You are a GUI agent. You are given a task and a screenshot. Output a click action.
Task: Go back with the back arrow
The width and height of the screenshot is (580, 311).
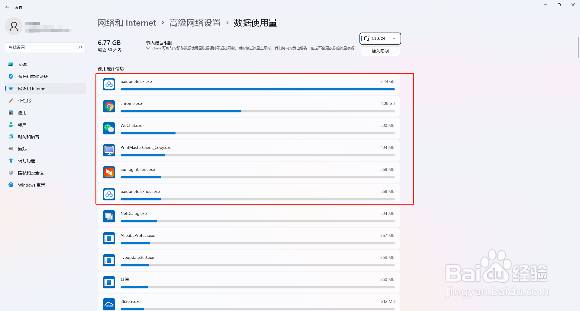[x=7, y=7]
